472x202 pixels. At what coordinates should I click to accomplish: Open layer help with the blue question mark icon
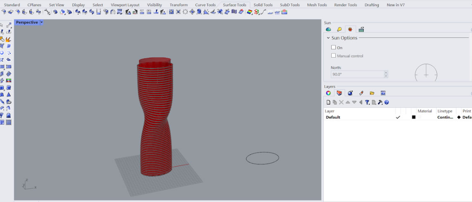tap(387, 102)
